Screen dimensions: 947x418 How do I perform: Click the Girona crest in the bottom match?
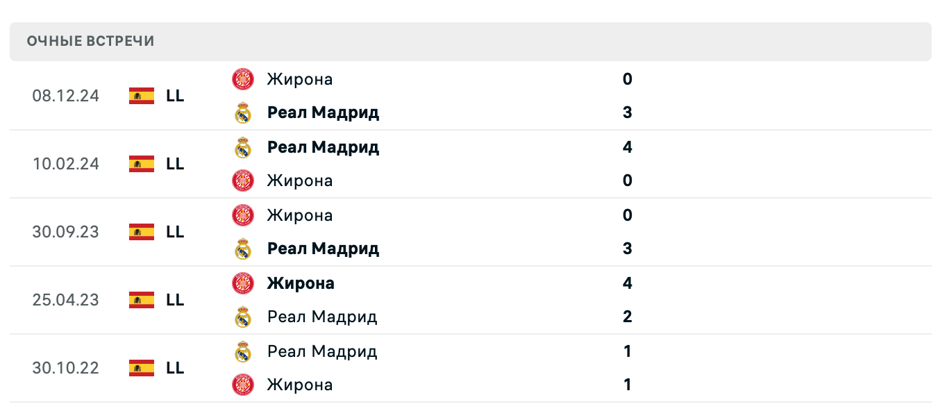[x=242, y=385]
